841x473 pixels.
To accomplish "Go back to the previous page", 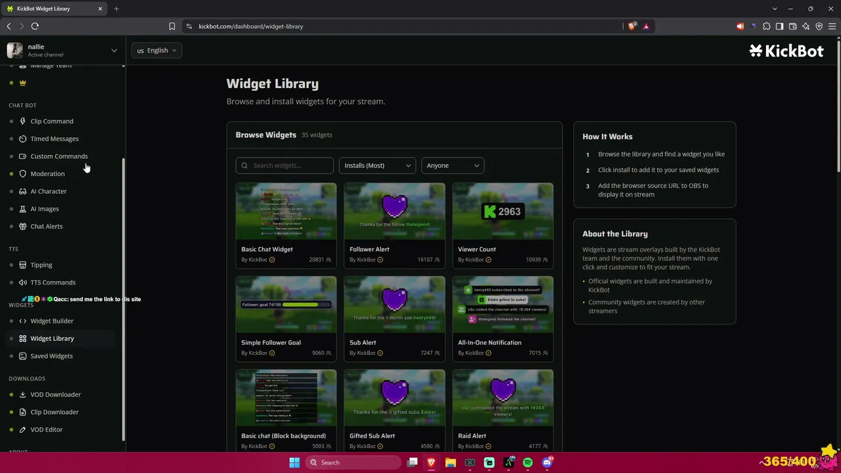I will (9, 26).
